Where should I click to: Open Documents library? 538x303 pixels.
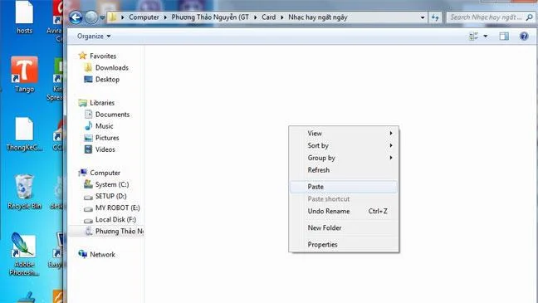click(x=112, y=115)
